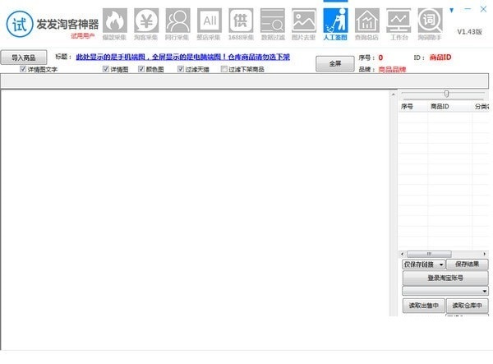Expand the empty dropdown below 登录淘宝账号
The image size is (493, 364).
(x=445, y=291)
